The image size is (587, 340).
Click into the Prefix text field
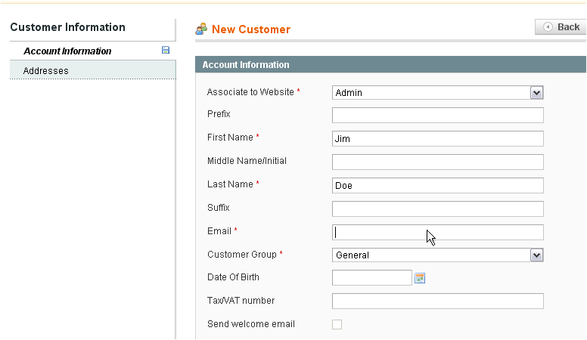438,115
